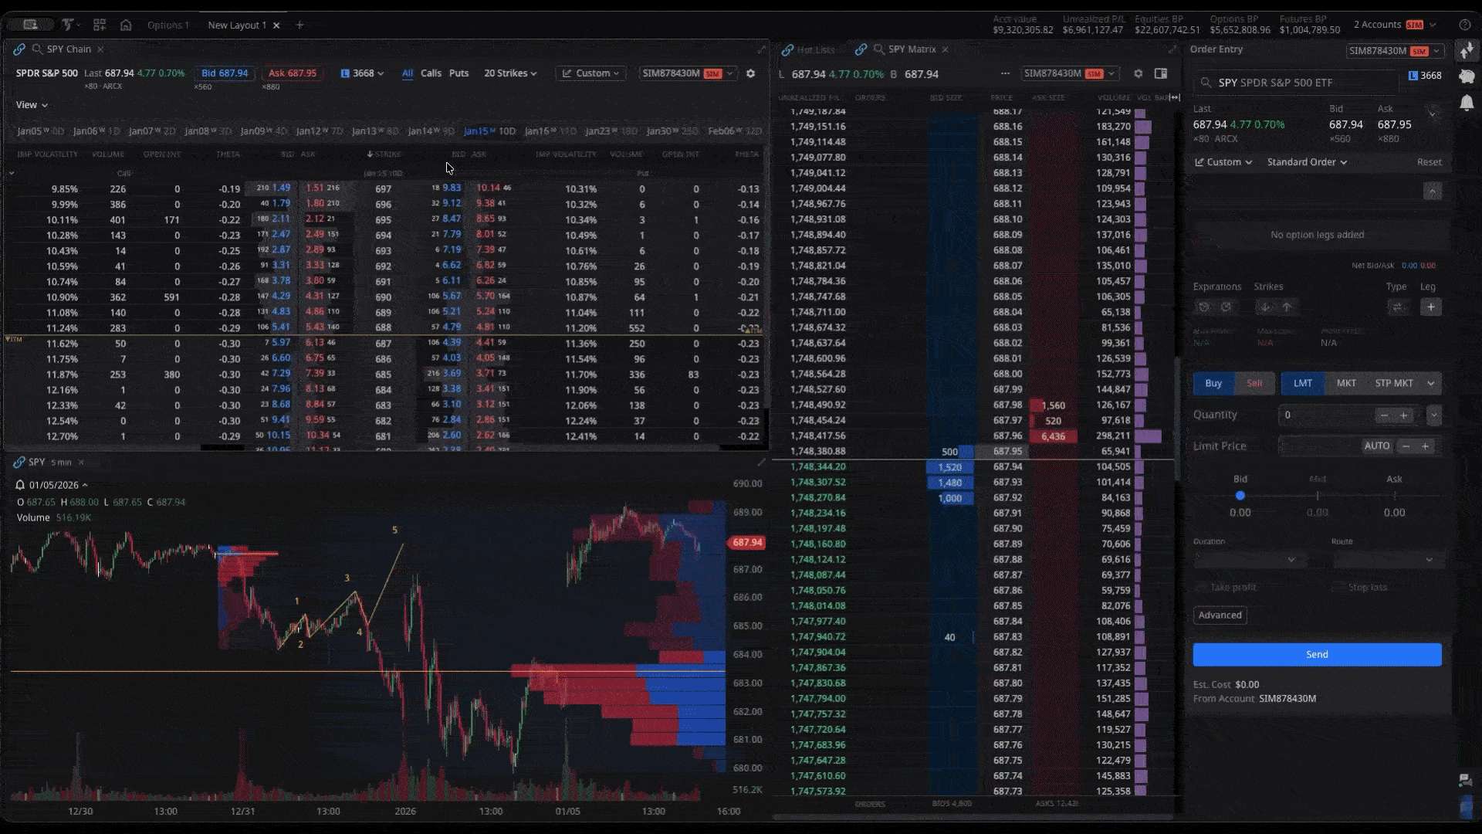Click the SPY Chain settings gear icon

pyautogui.click(x=750, y=73)
